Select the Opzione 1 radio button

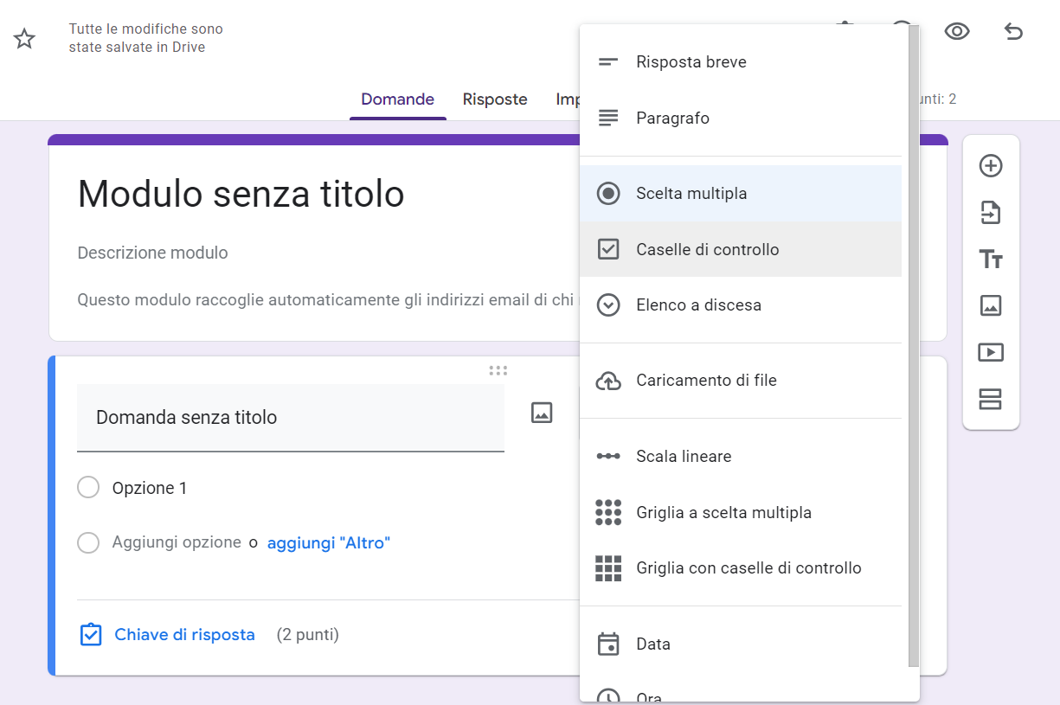click(88, 488)
